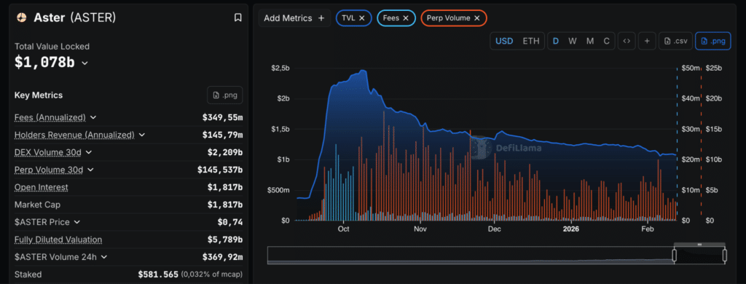Click the Fully Diluted Valuation label

tap(58, 240)
